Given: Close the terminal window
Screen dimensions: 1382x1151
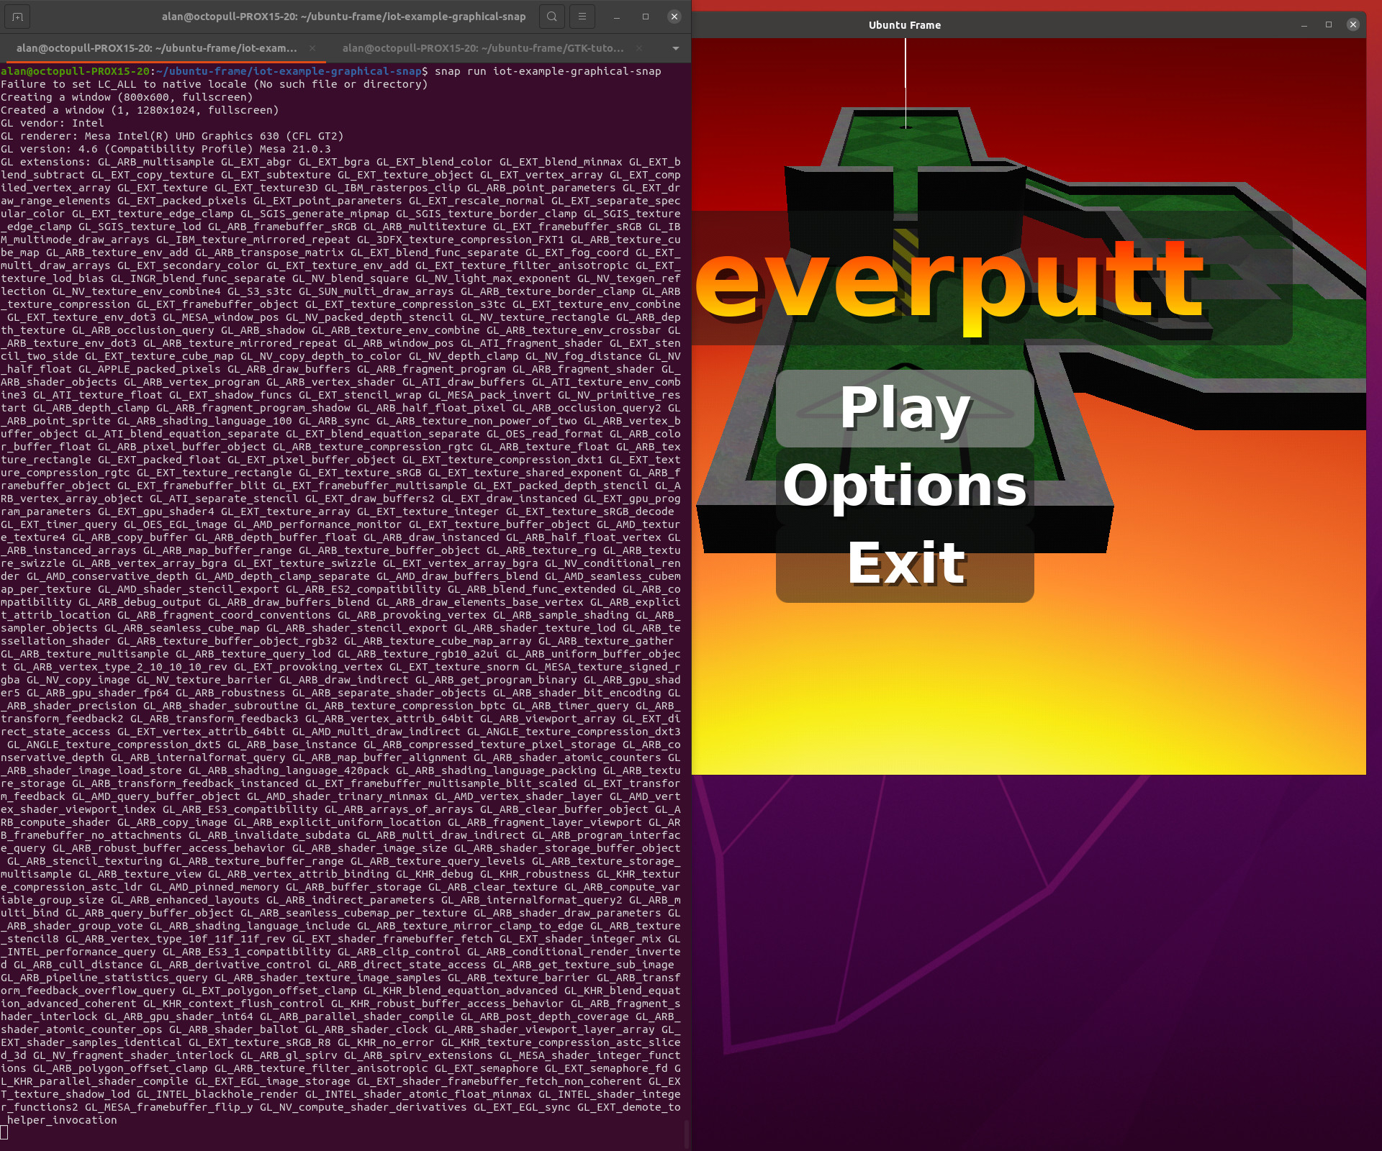Looking at the screenshot, I should pos(674,17).
